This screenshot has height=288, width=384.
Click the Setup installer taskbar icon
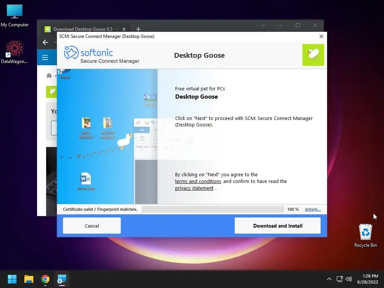coord(62,279)
